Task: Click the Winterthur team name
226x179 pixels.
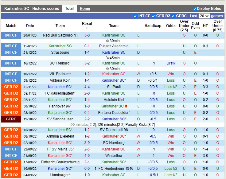Action: tap(114, 156)
